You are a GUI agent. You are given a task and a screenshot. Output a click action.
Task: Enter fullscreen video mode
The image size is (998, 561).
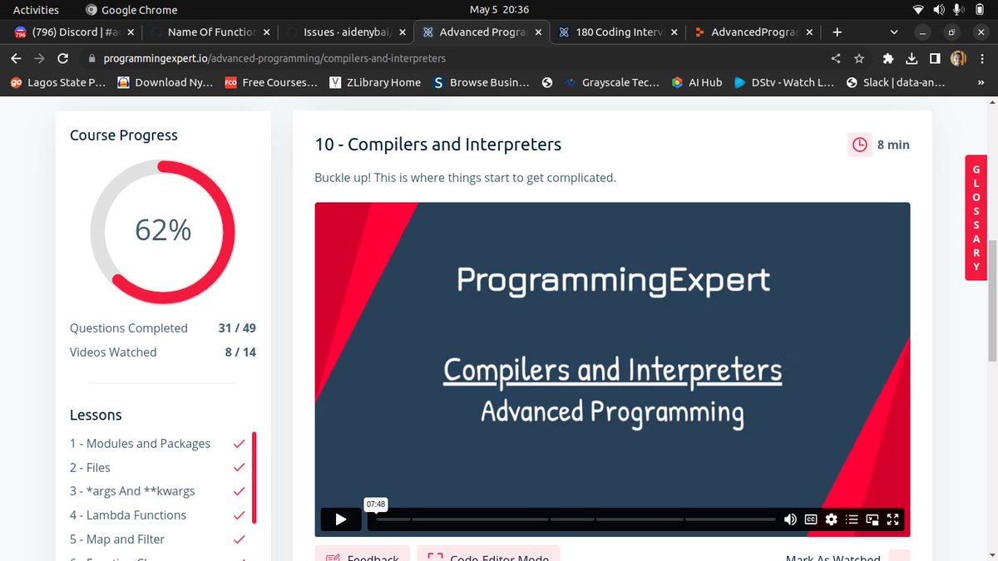[893, 519]
